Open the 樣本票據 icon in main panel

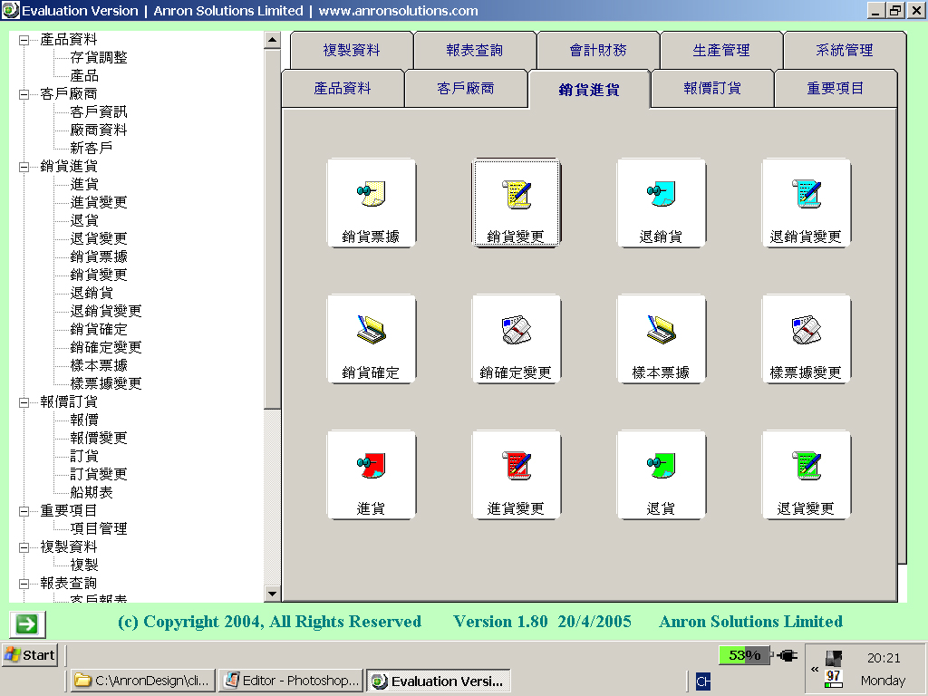coord(661,338)
